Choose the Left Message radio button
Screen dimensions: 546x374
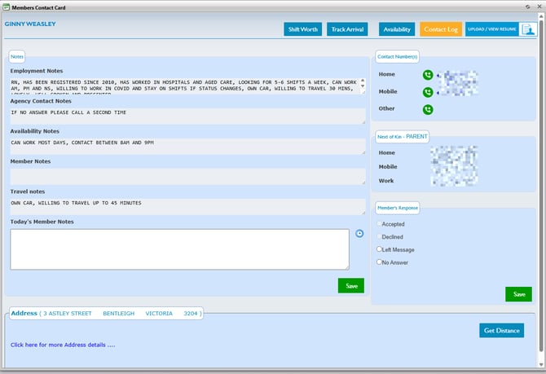click(x=379, y=249)
